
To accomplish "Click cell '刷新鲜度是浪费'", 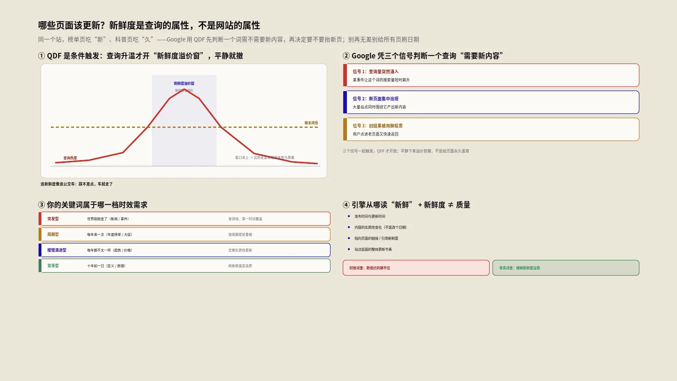I will click(x=240, y=266).
